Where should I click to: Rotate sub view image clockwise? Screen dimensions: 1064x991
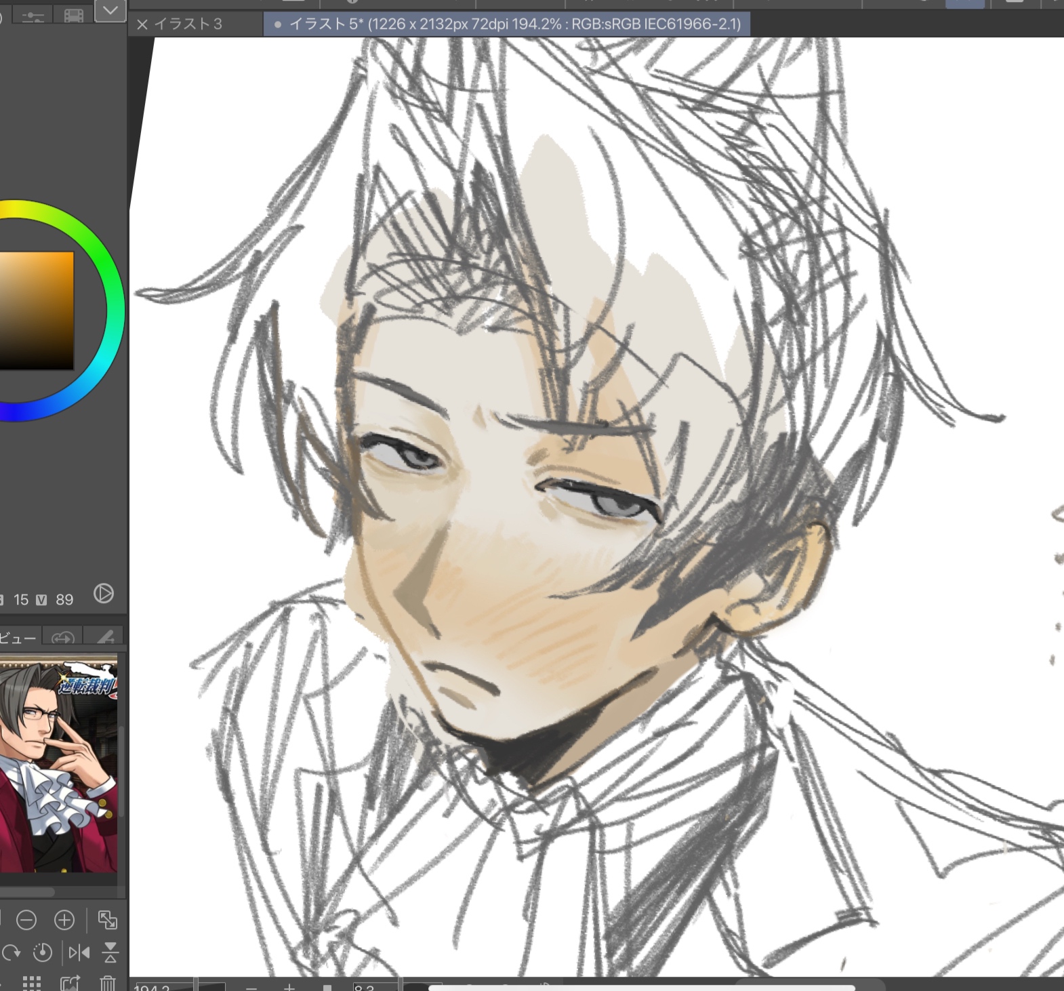coord(12,953)
